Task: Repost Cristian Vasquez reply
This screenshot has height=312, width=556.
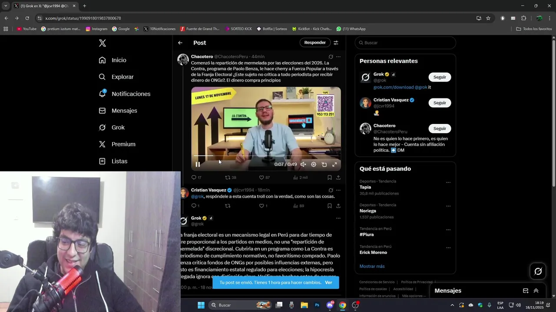Action: [x=228, y=206]
